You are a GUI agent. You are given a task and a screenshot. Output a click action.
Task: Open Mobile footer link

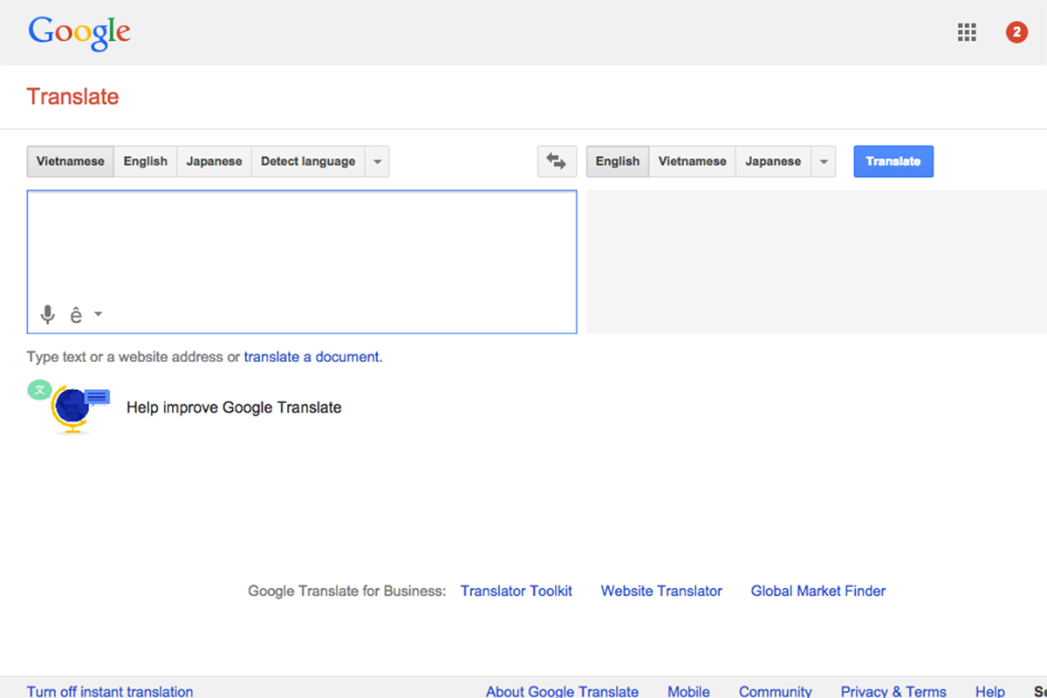[x=688, y=691]
